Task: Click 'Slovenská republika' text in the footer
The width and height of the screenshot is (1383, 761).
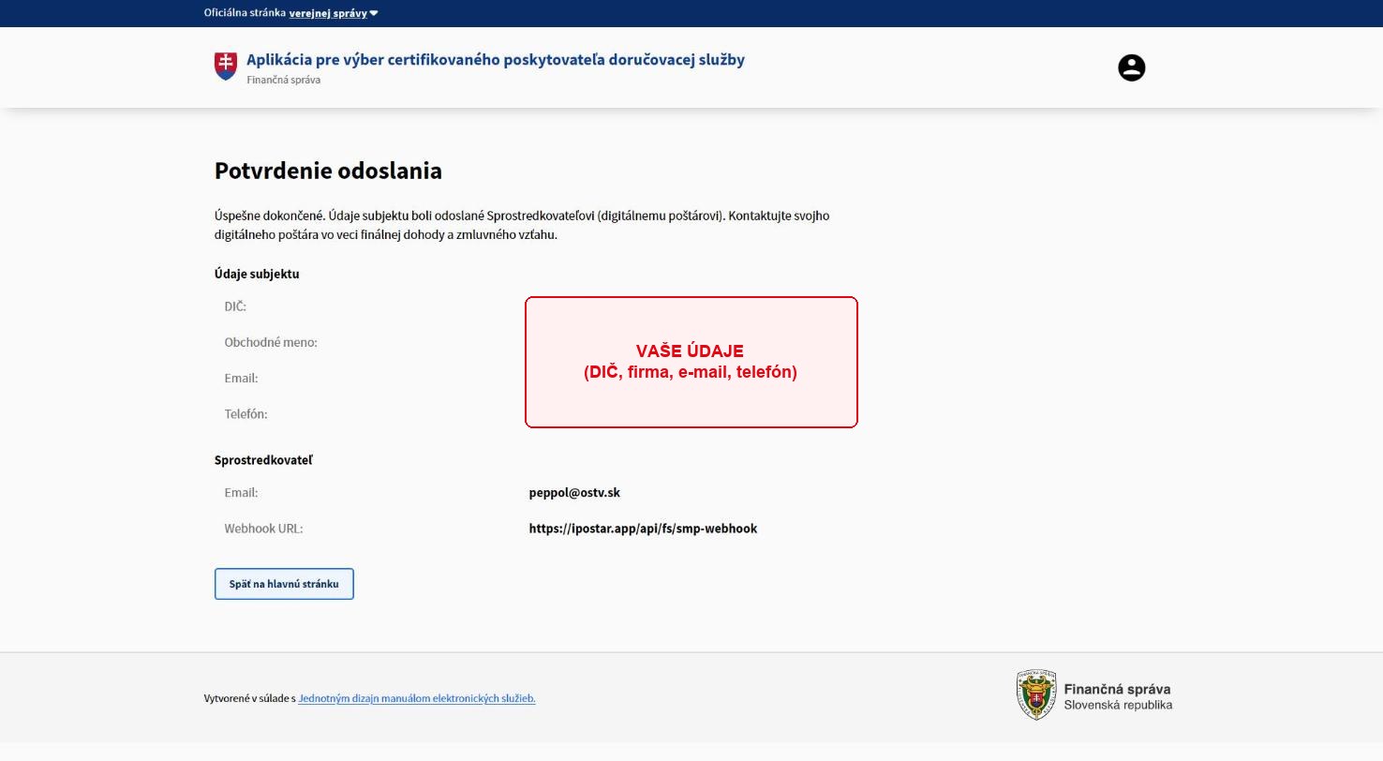Action: coord(1118,705)
